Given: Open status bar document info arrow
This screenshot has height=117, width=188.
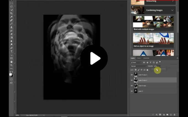Looking at the screenshot, I should [x=44, y=115].
